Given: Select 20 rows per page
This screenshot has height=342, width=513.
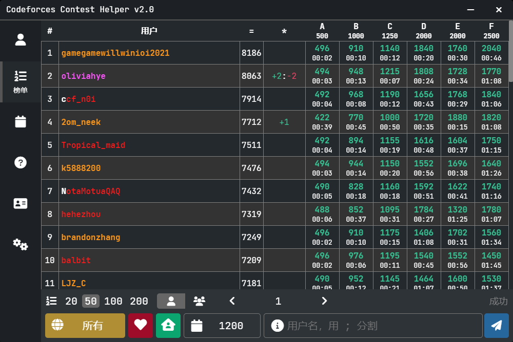Looking at the screenshot, I should pos(71,301).
